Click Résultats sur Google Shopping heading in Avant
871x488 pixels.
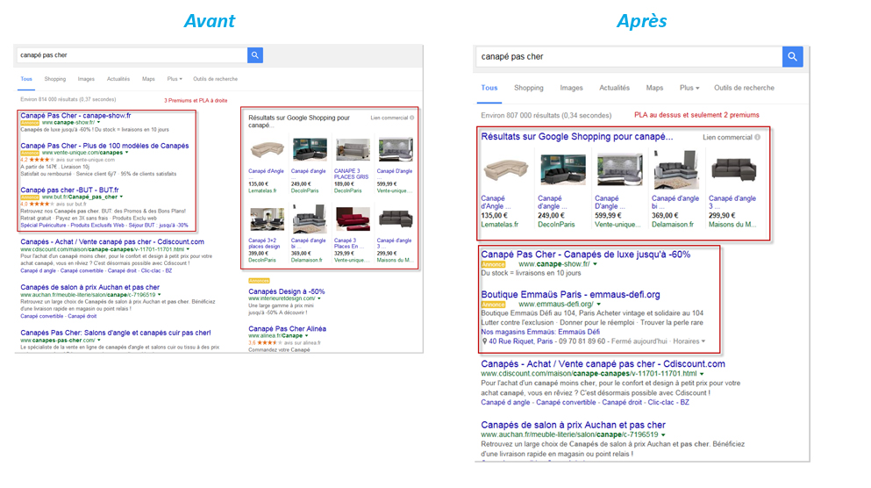299,121
